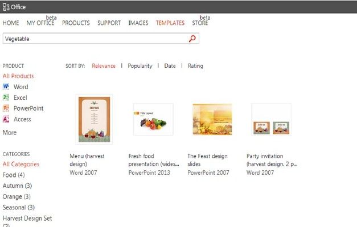Sort results by Rating
Viewport: 357px width, 227px height.
[195, 66]
